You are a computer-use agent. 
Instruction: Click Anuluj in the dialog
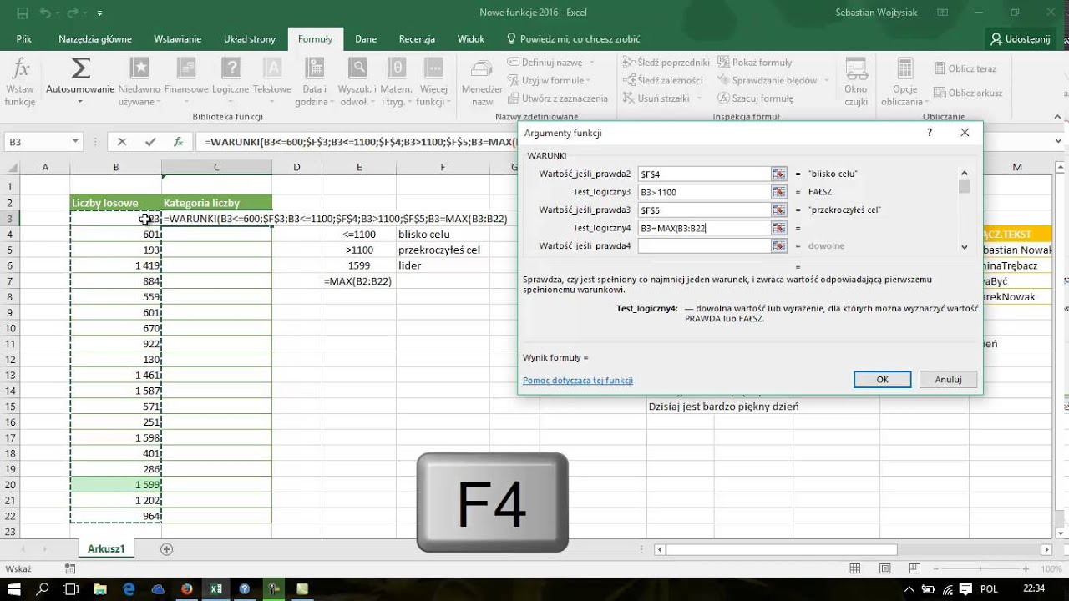coord(948,379)
